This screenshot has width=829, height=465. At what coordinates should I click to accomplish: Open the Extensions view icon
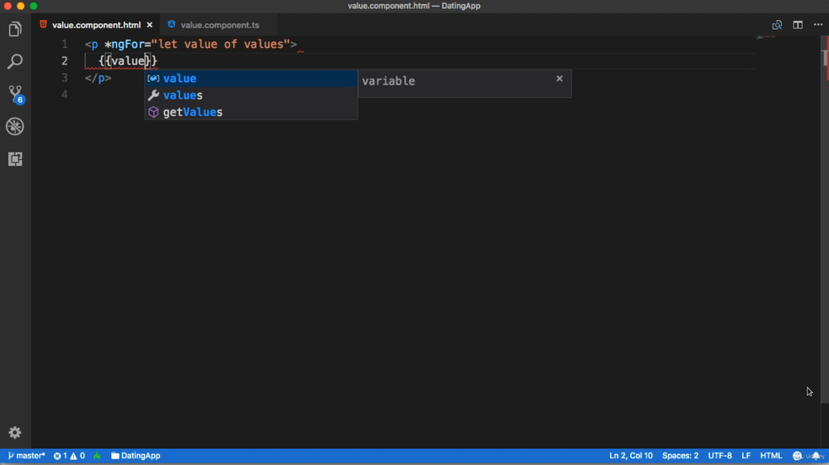pos(15,159)
